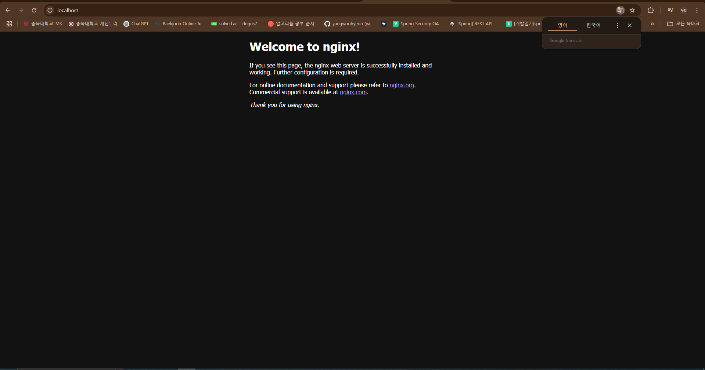The width and height of the screenshot is (705, 370).
Task: Click the browser forward arrow
Action: coord(21,10)
